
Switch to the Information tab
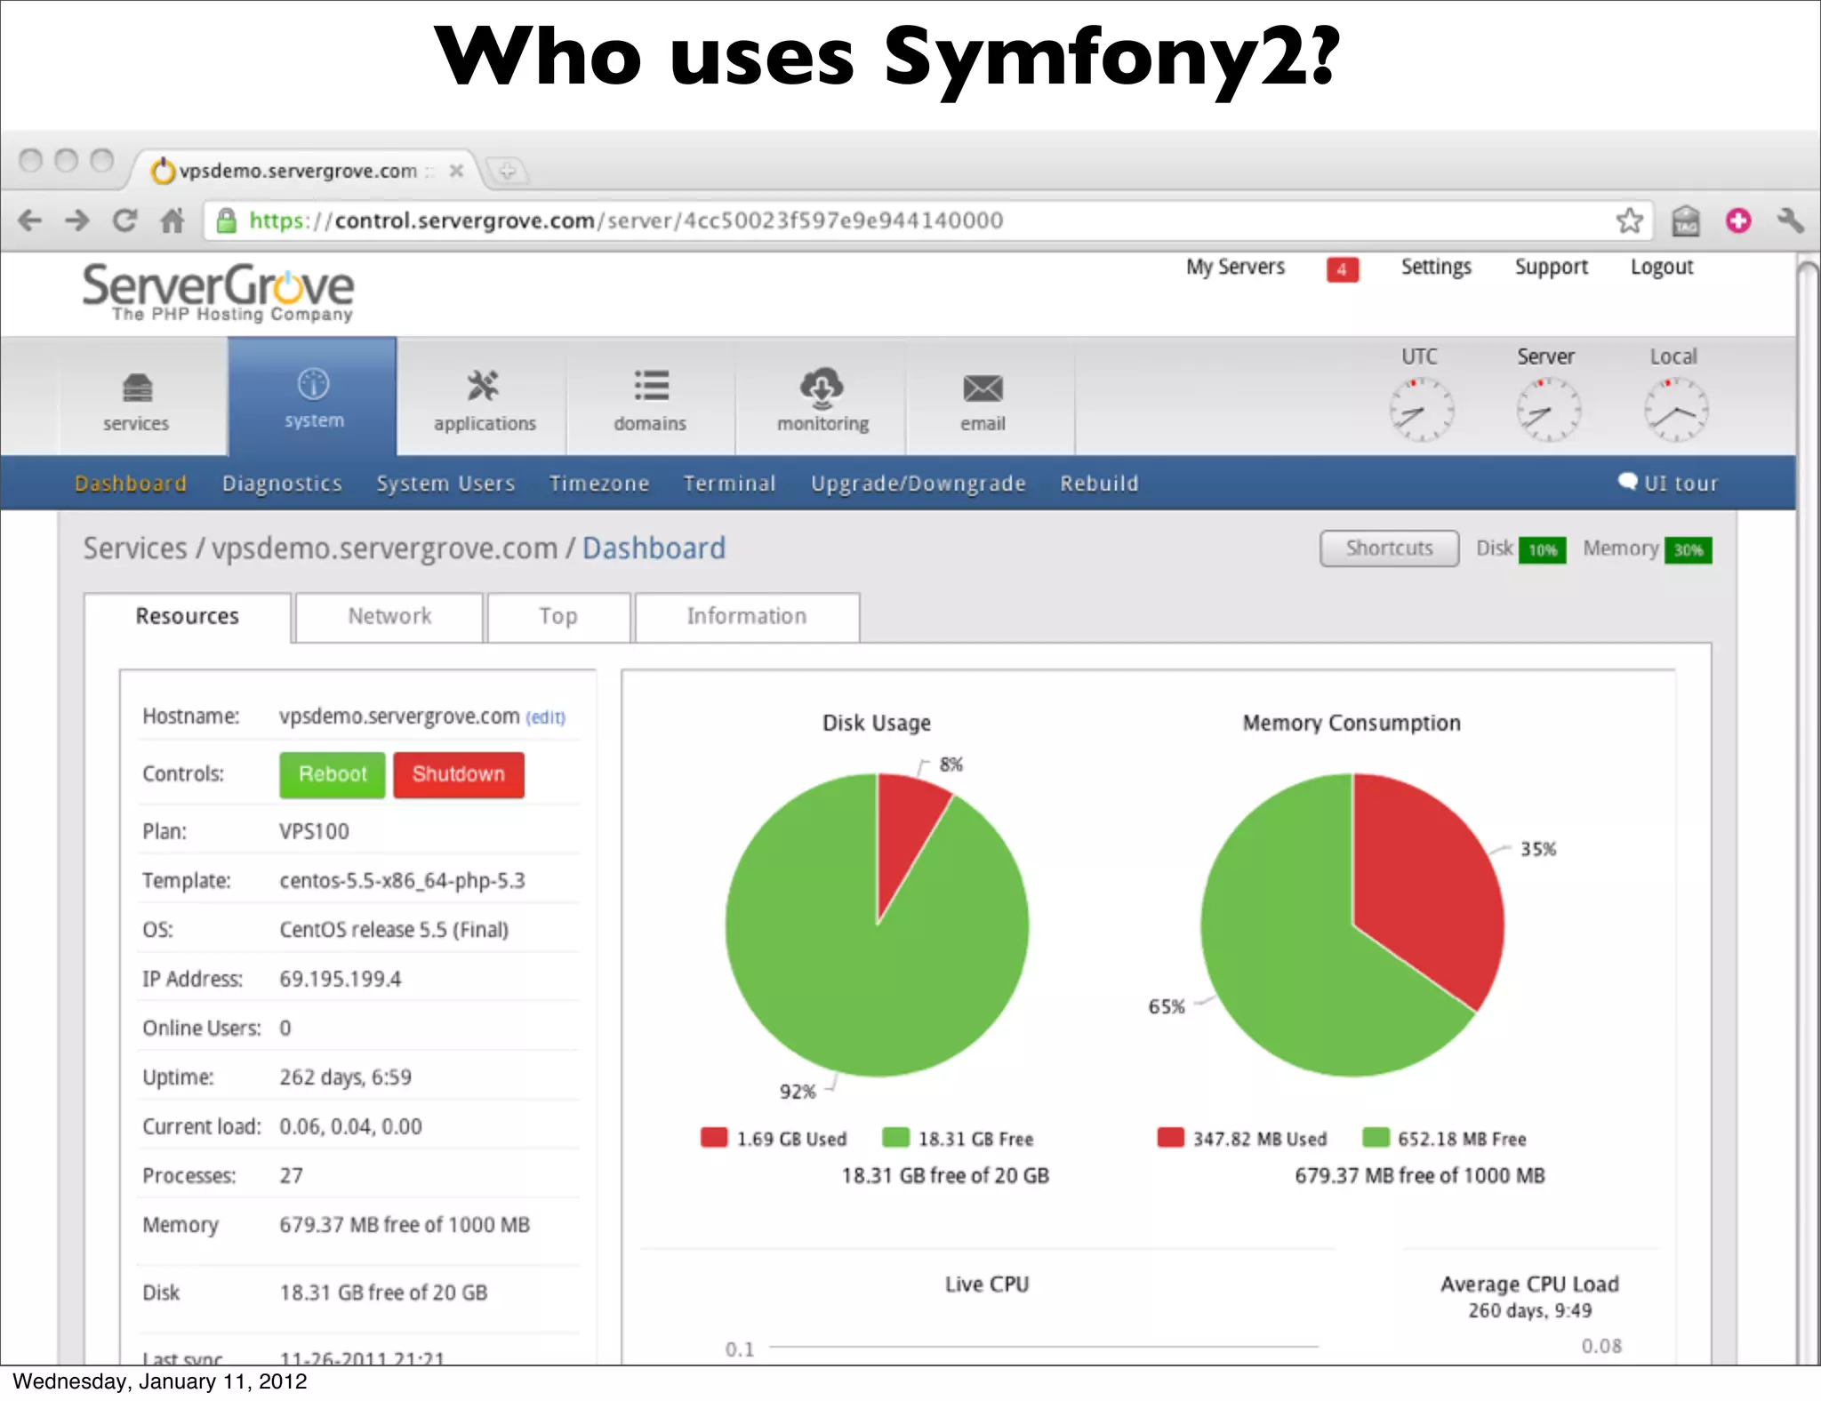pyautogui.click(x=747, y=616)
